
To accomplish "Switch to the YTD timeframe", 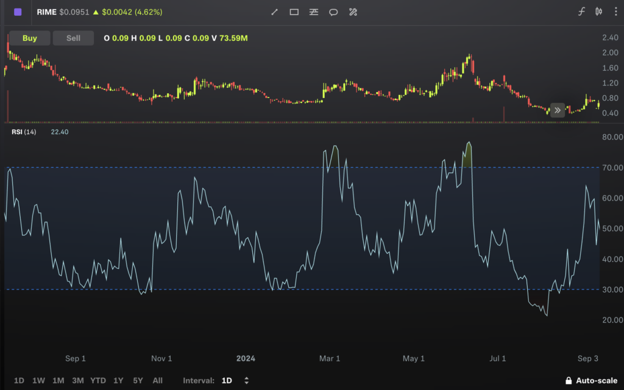I will point(97,380).
